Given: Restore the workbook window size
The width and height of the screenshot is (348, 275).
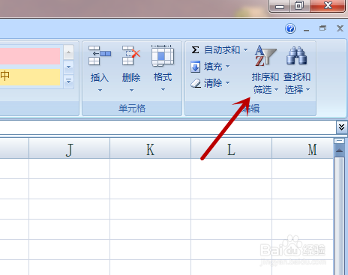Looking at the screenshot, I should point(322,28).
